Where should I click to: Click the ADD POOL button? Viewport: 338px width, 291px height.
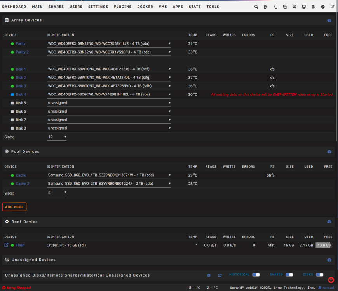(14, 207)
